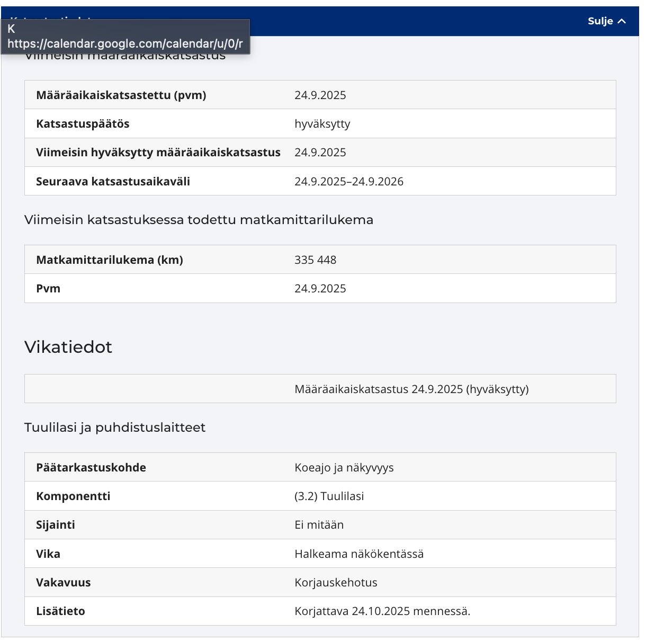This screenshot has width=646, height=641.
Task: Click the chevron icon next to Sulje
Action: click(x=622, y=21)
